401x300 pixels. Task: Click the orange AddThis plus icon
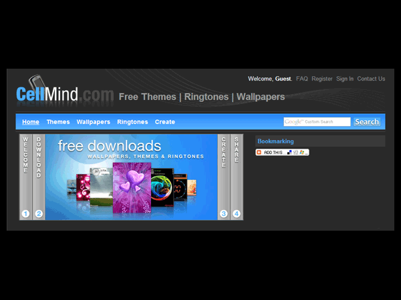259,153
